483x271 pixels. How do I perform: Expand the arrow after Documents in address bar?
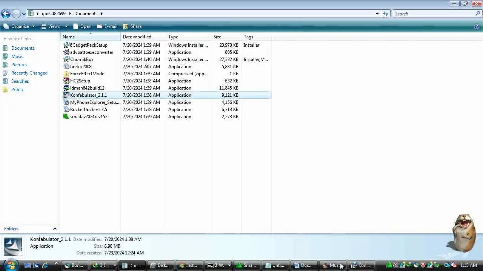pos(102,14)
